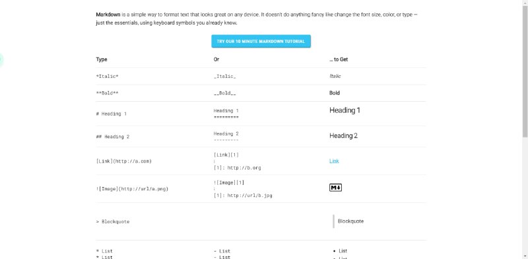Click the scrollbar up arrow

pos(525,3)
